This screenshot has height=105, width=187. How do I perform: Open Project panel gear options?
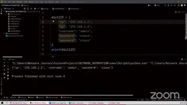pyautogui.click(x=35, y=9)
